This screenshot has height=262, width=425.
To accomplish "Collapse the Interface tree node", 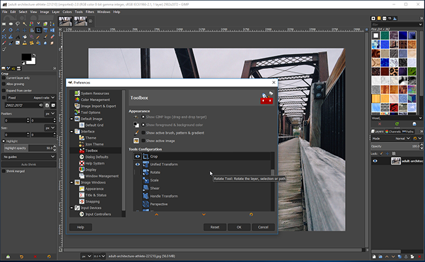I will [72, 132].
